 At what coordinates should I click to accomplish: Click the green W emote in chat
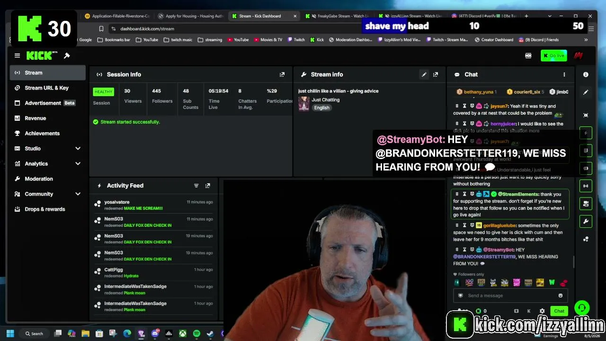[552, 283]
